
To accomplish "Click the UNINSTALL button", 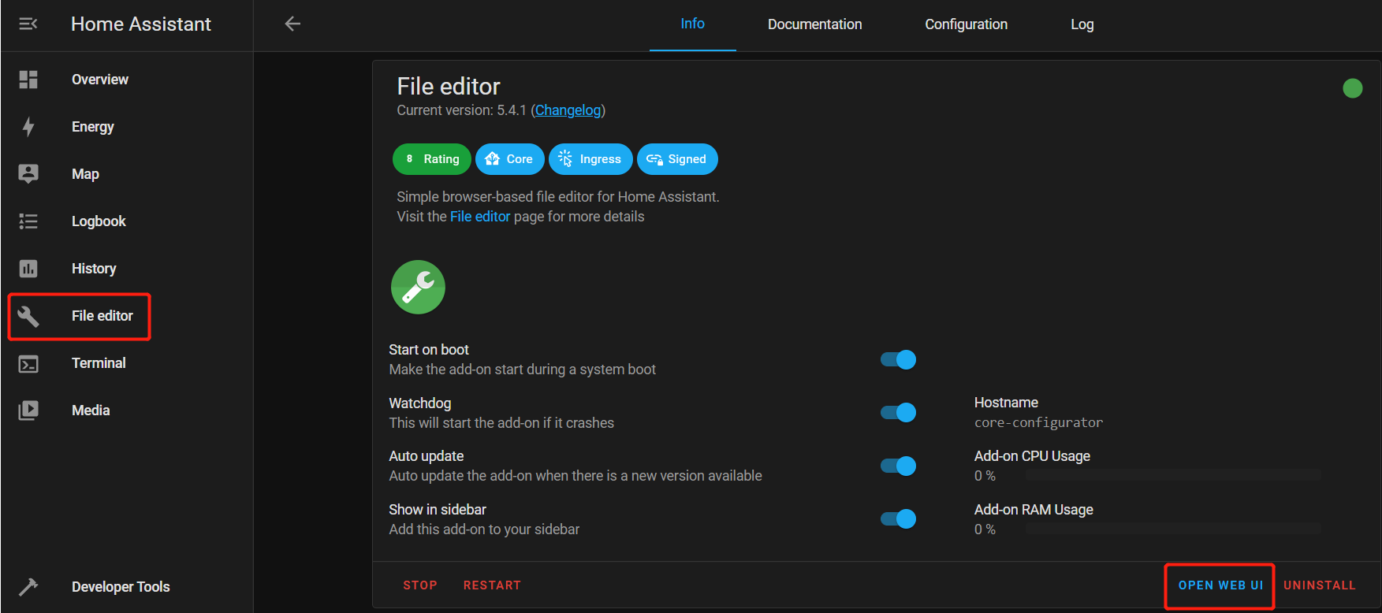I will [1320, 585].
